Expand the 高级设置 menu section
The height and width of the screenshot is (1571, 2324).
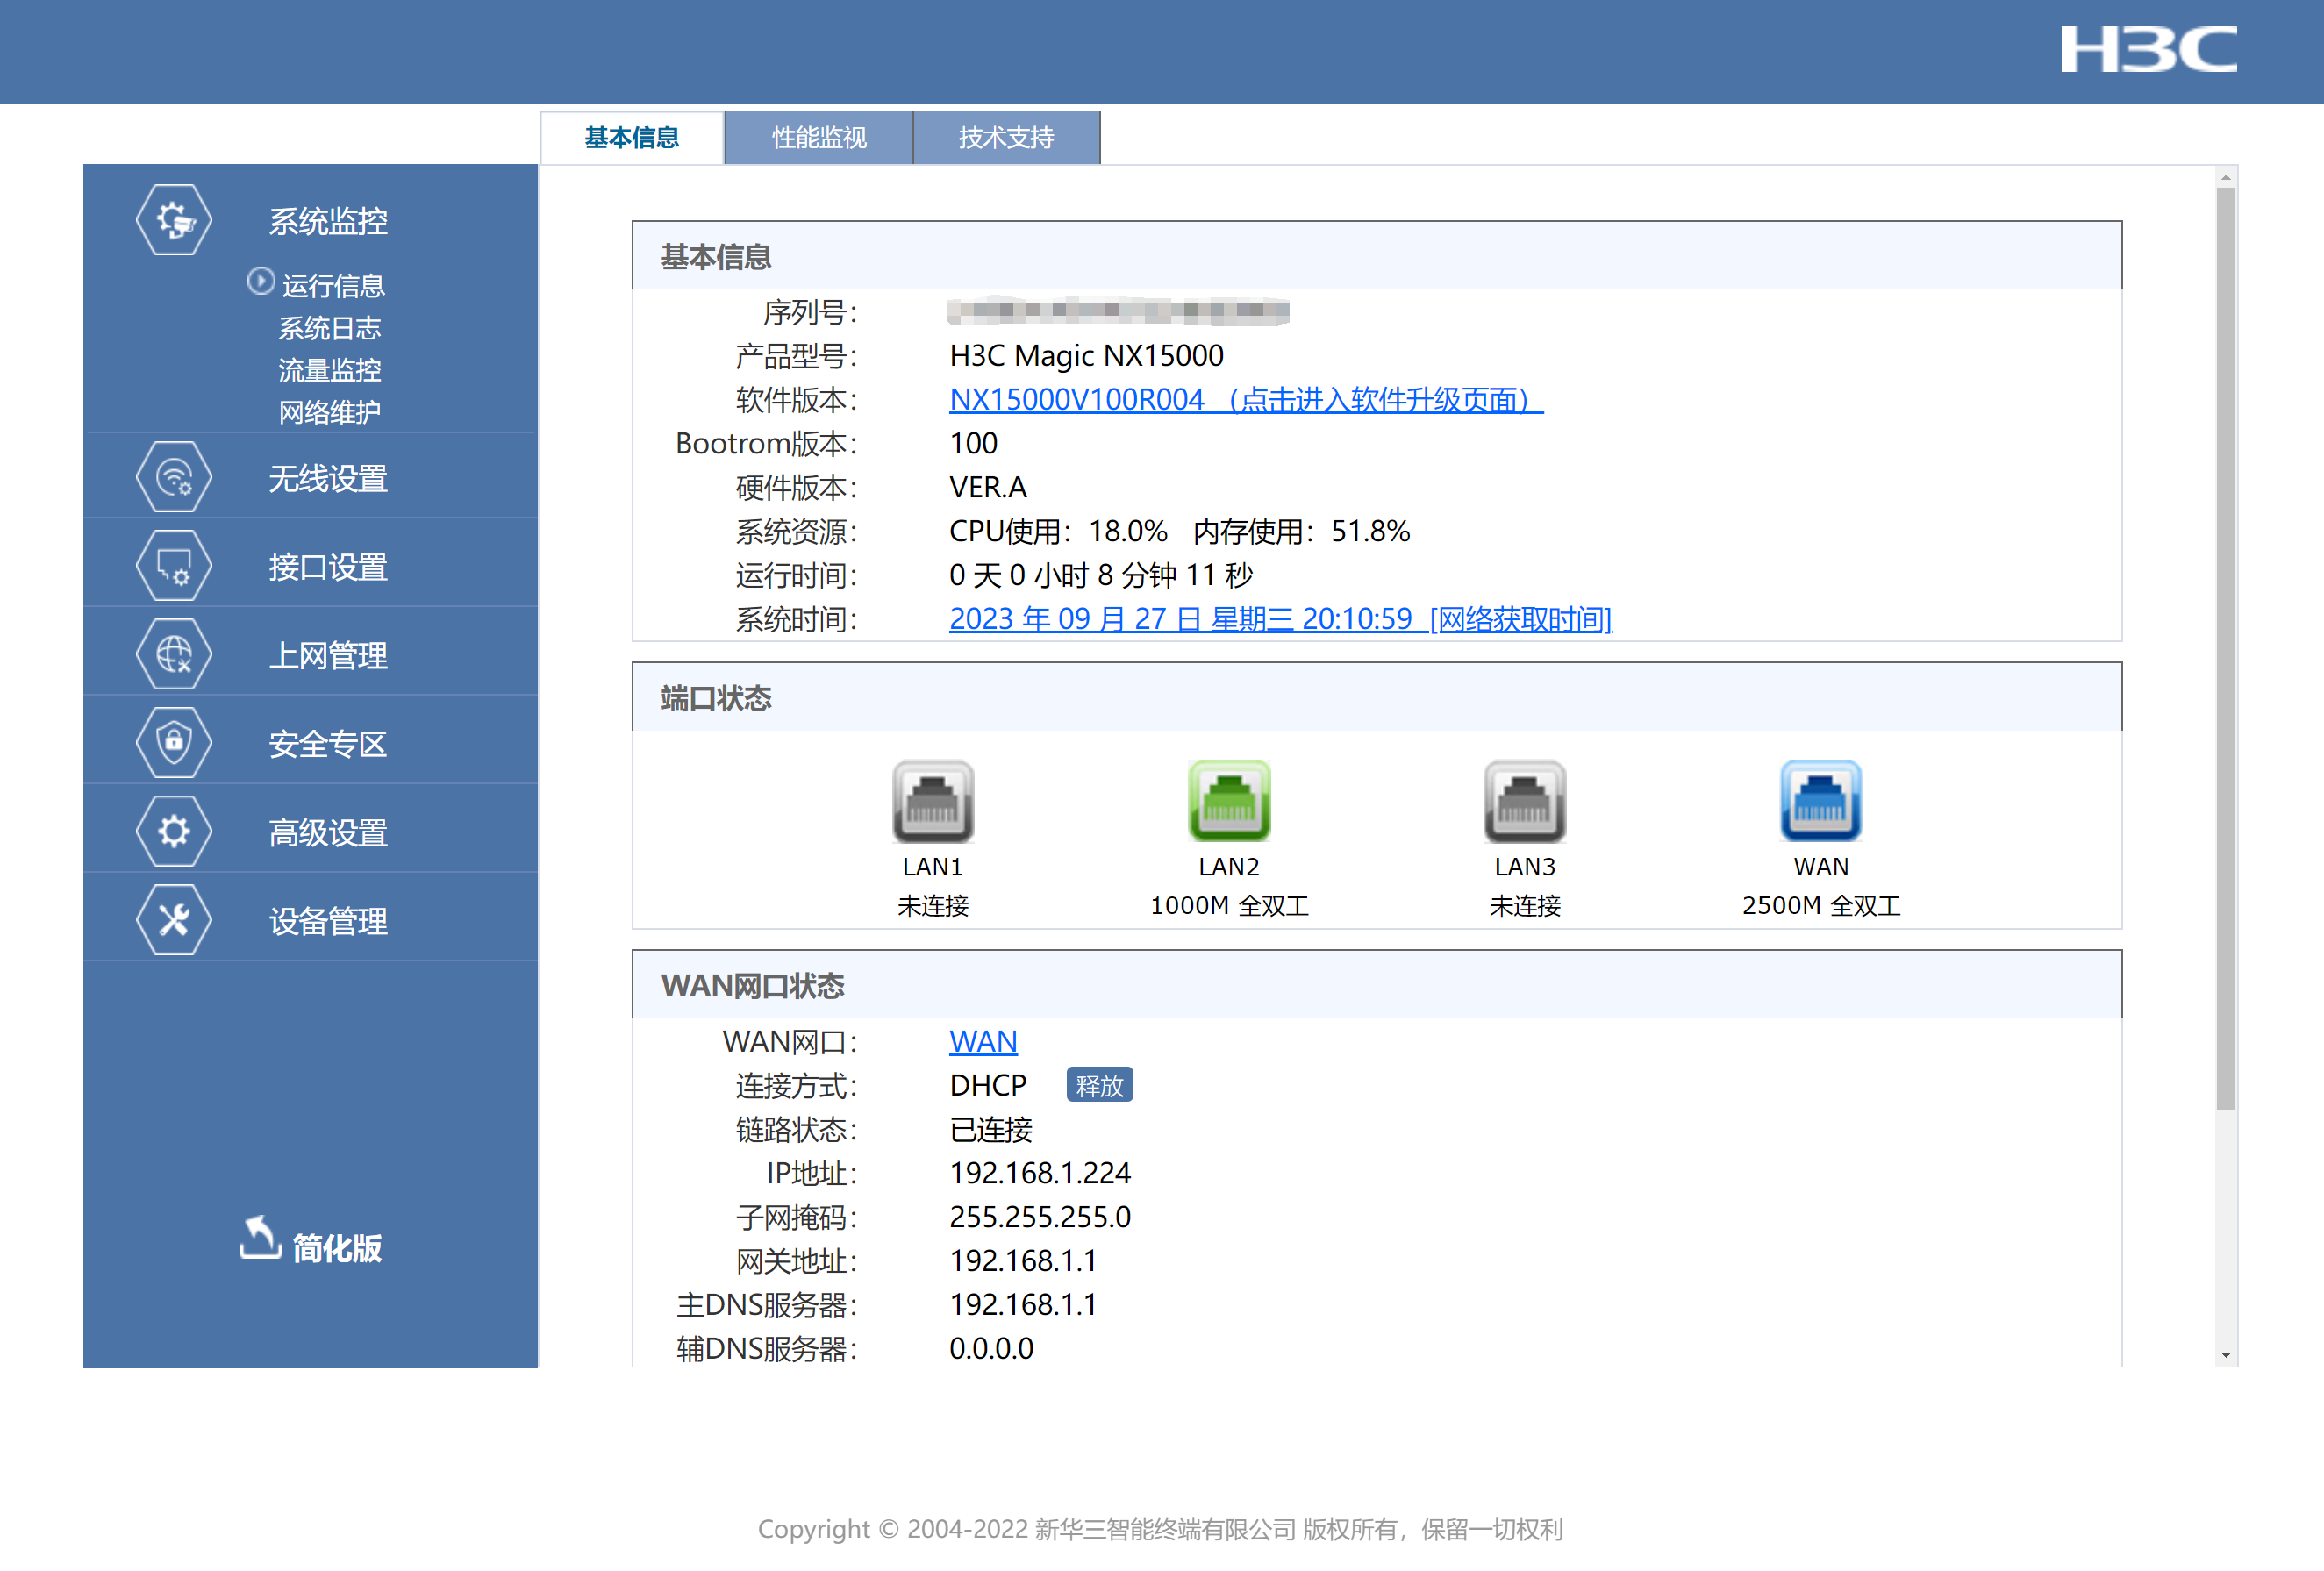328,832
